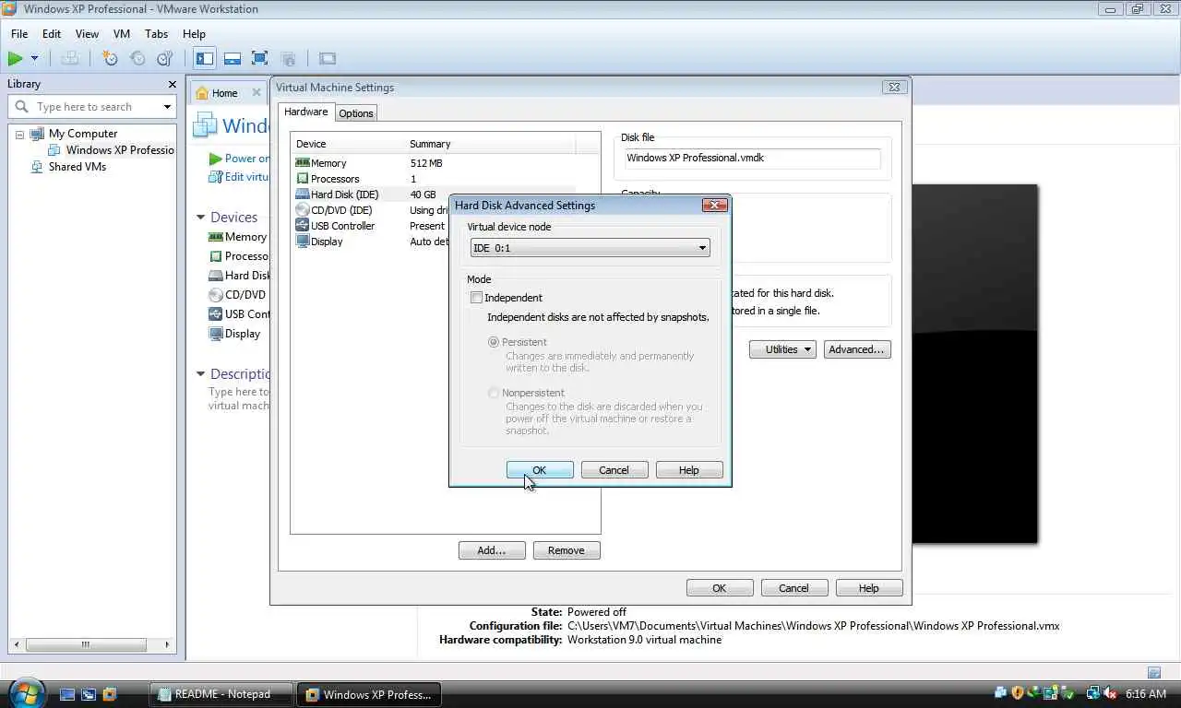
Task: Open the power options arrow beside the play icon
Action: click(x=35, y=58)
